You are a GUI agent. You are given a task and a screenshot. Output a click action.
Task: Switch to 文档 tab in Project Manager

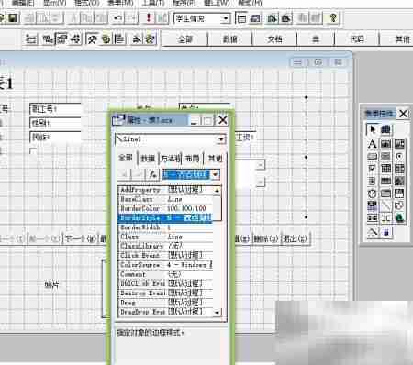tap(274, 39)
